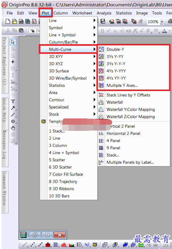Viewport: 172px width, 249px height.
Task: Choose Stack Lines by Y Offsets
Action: coord(134,95)
